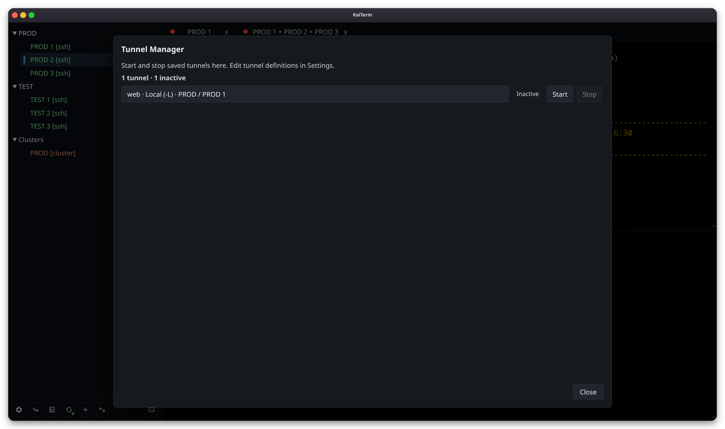Image resolution: width=725 pixels, height=429 pixels.
Task: Close the PROD 1 + PROD 2 + PROD 3 tab
Action: pyautogui.click(x=345, y=32)
